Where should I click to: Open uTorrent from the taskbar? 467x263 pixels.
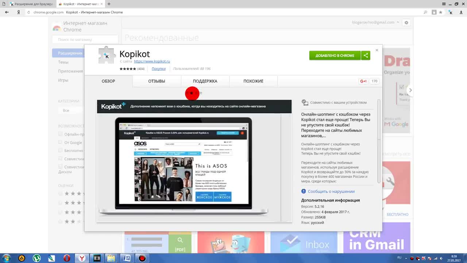click(37, 258)
